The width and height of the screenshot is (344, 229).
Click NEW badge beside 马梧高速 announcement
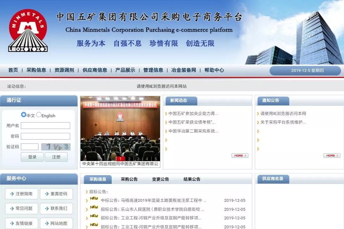(x=94, y=198)
